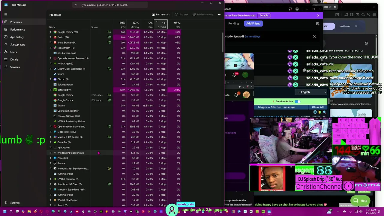Dismiss the purple truncated-names banner
Screen dimensions: 384x216
[x=318, y=15]
